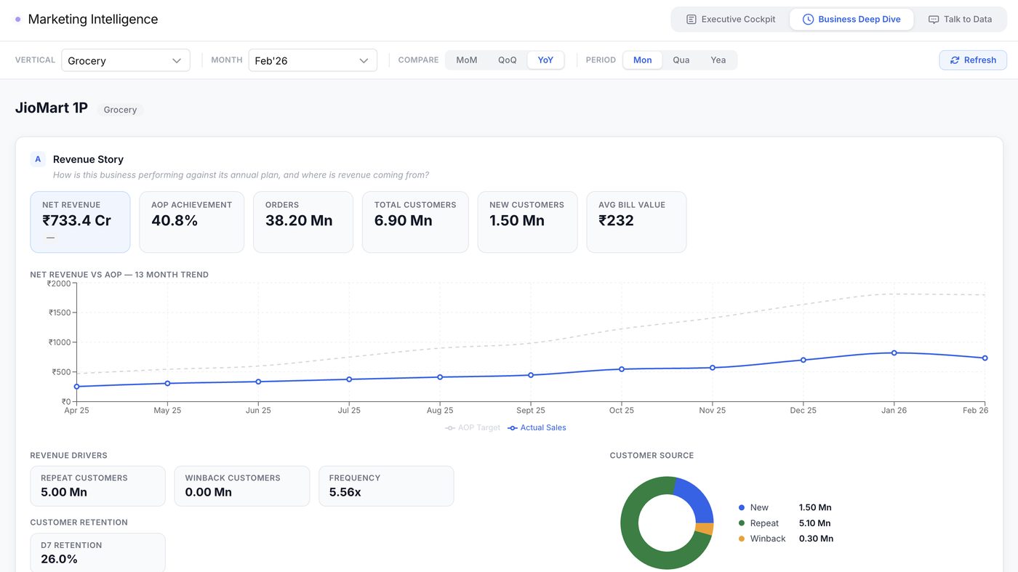Click the chevron in Feb'26 dropdown
The image size is (1018, 572).
coord(364,60)
